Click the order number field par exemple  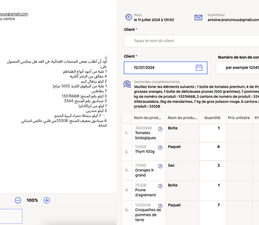tap(238, 67)
